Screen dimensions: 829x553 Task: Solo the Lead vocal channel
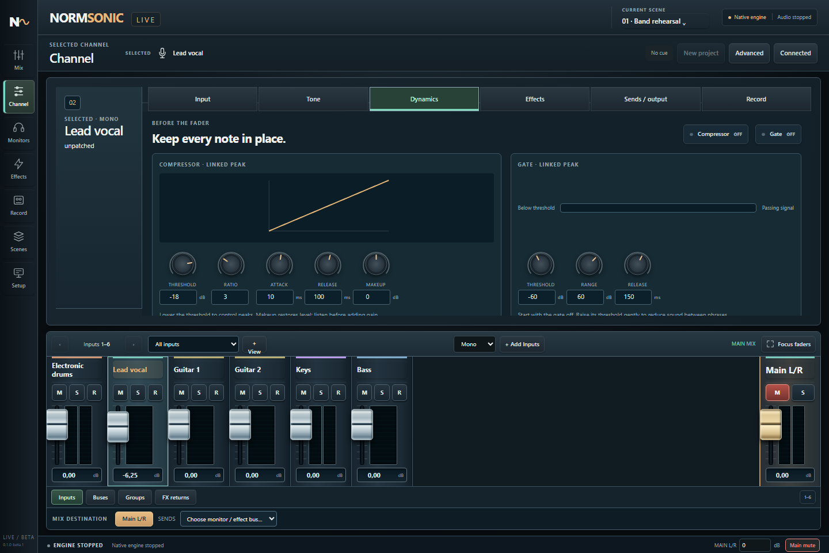[x=138, y=393]
